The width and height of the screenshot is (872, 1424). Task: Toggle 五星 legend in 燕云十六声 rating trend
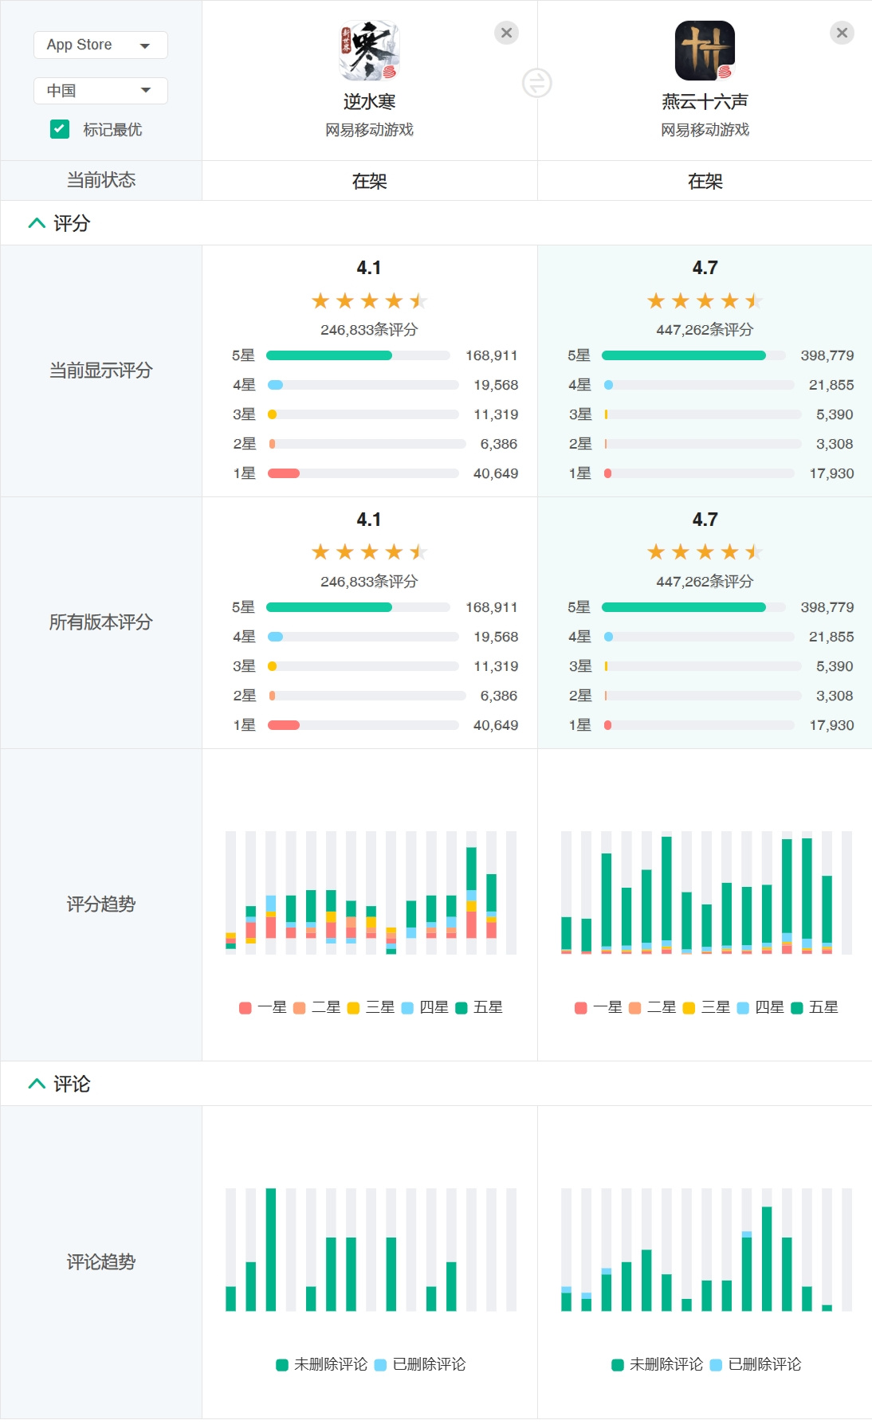(815, 1007)
